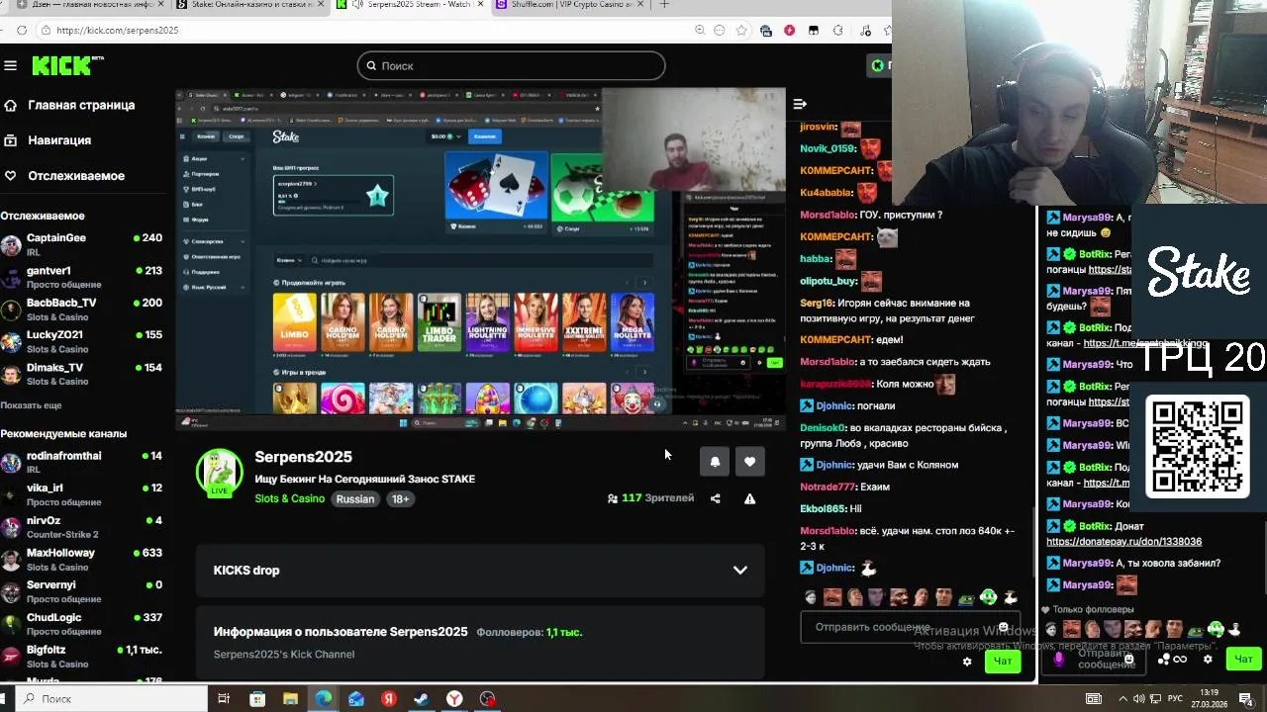Click the Kick search field
The image size is (1267, 712).
pyautogui.click(x=511, y=65)
